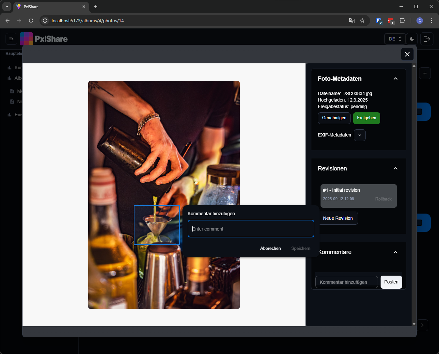This screenshot has height=354, width=439.
Task: Bookmark page with star icon
Action: (x=362, y=21)
